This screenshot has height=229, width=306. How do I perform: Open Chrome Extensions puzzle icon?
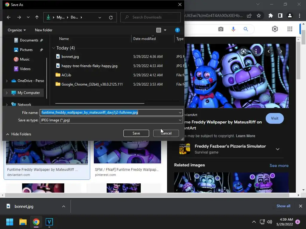point(271,16)
